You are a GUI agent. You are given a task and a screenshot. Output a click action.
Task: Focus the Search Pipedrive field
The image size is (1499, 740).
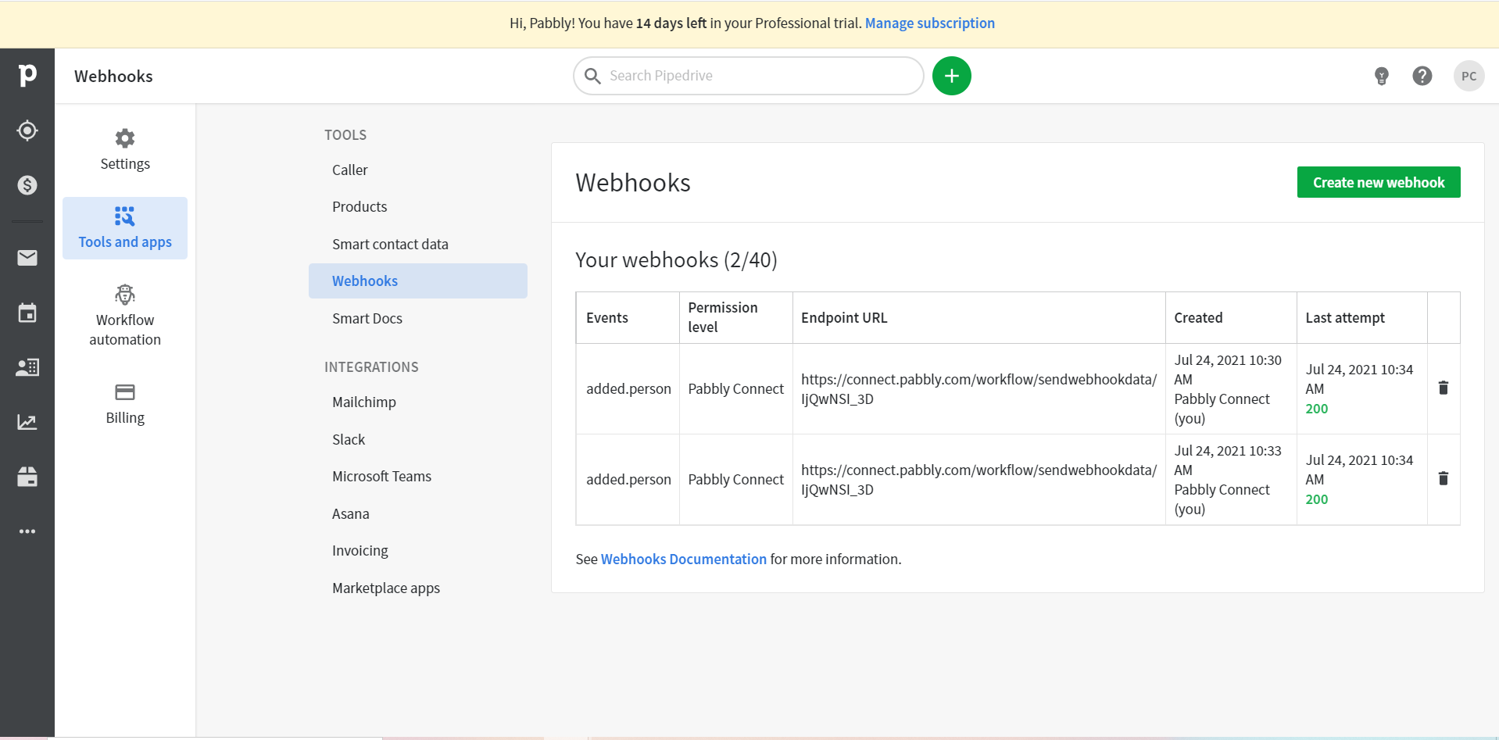(x=749, y=76)
